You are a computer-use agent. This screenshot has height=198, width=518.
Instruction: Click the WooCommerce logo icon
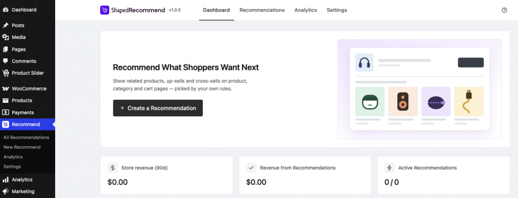tap(5, 89)
